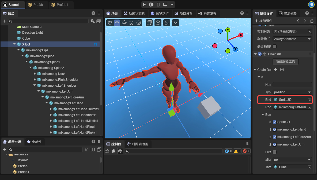Open the Type dropdown showing position

[292, 92]
